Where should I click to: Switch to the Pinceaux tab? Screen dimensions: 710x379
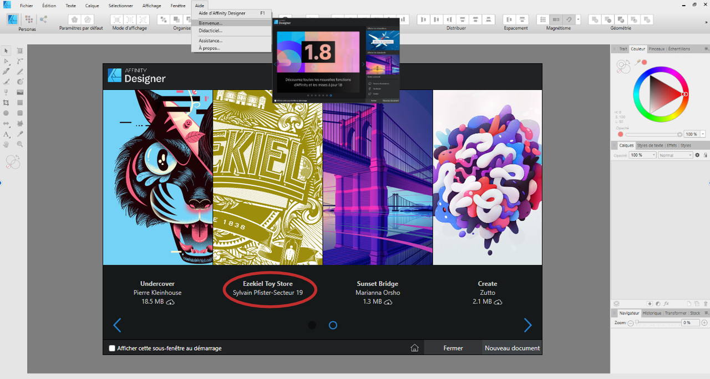coord(656,49)
